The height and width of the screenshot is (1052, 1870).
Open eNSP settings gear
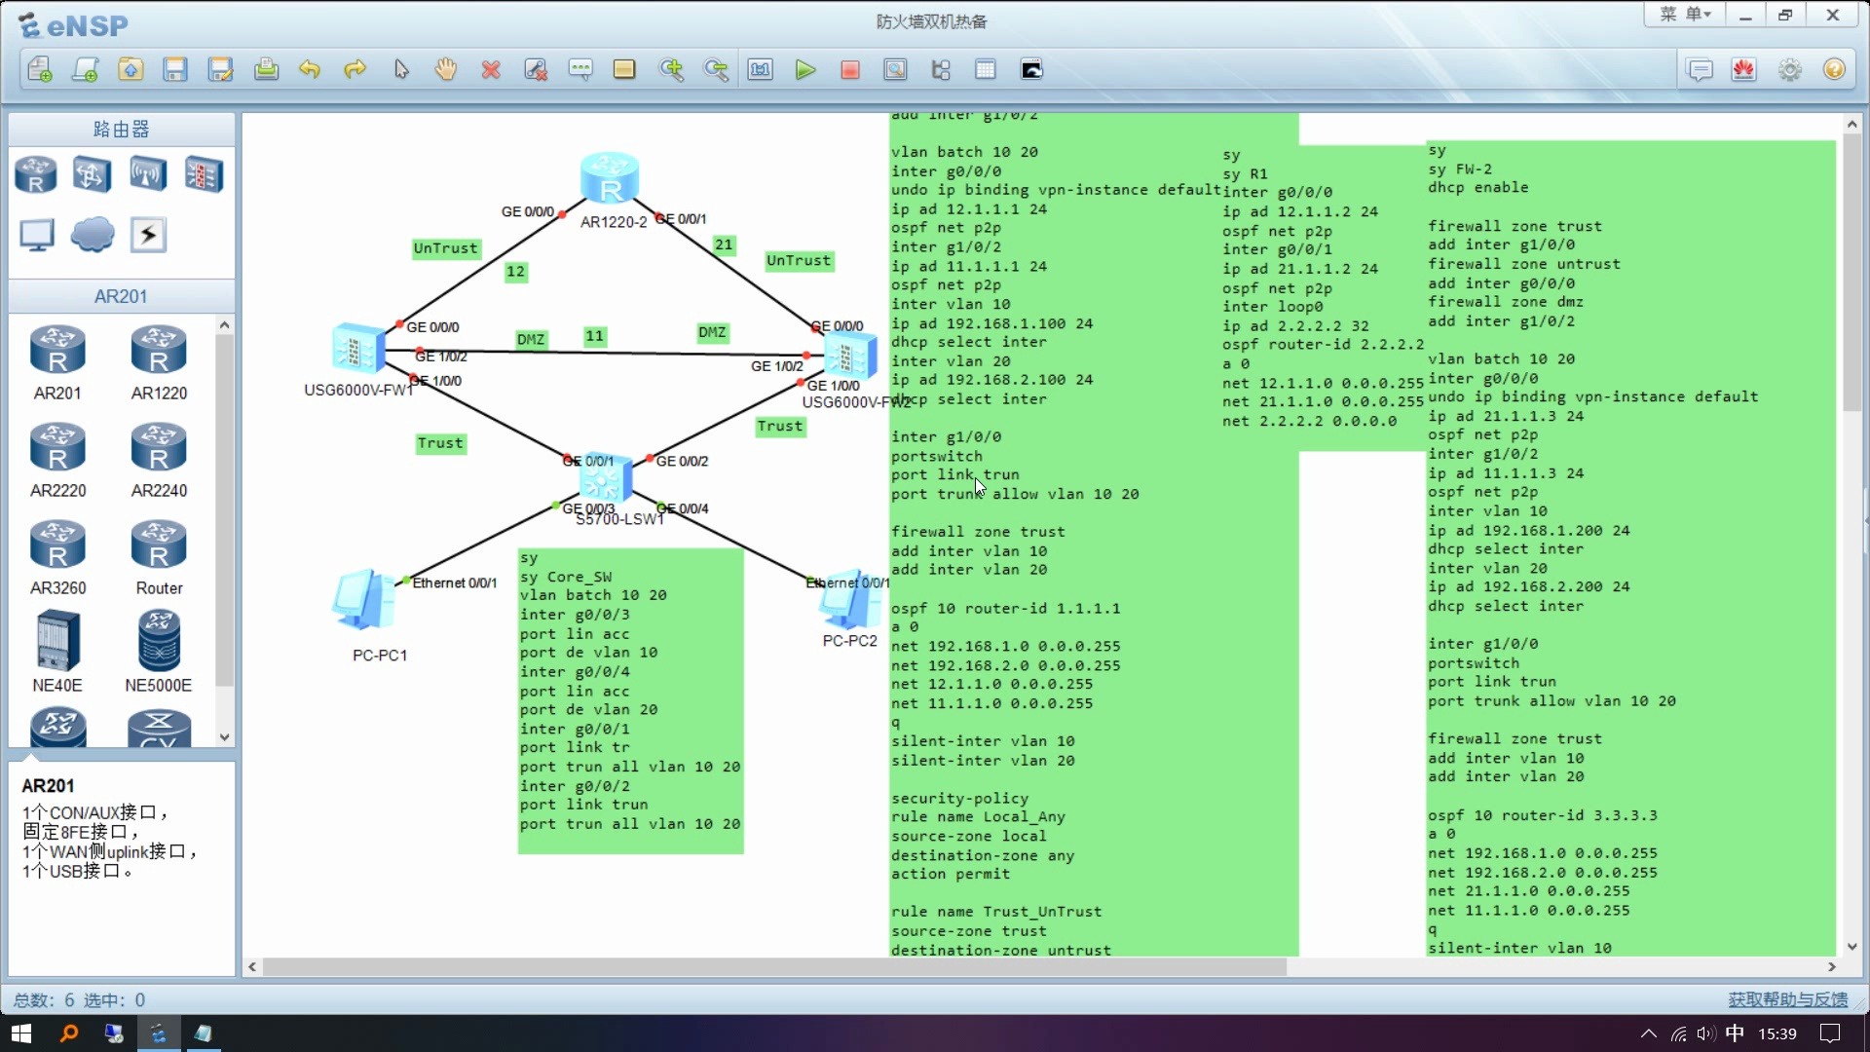click(1790, 69)
